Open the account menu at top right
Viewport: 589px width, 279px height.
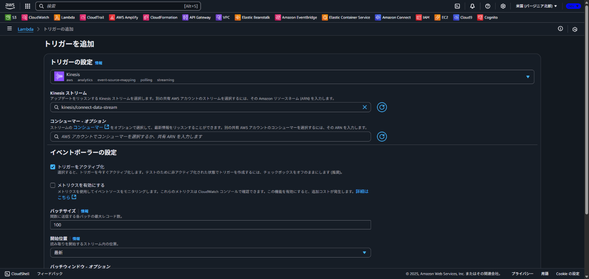573,6
